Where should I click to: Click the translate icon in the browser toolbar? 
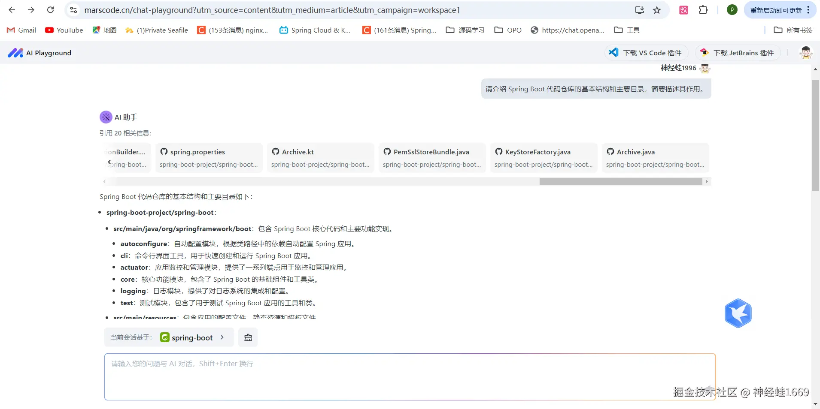683,10
